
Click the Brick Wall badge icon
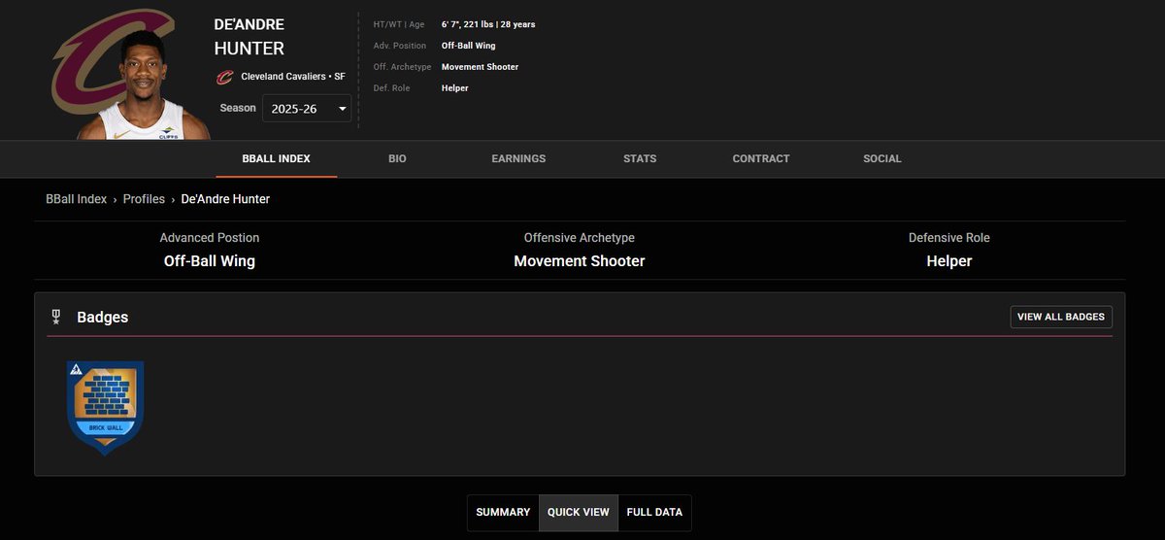coord(105,408)
